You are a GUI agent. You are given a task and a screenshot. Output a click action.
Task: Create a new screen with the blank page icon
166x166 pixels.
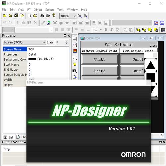(29, 16)
